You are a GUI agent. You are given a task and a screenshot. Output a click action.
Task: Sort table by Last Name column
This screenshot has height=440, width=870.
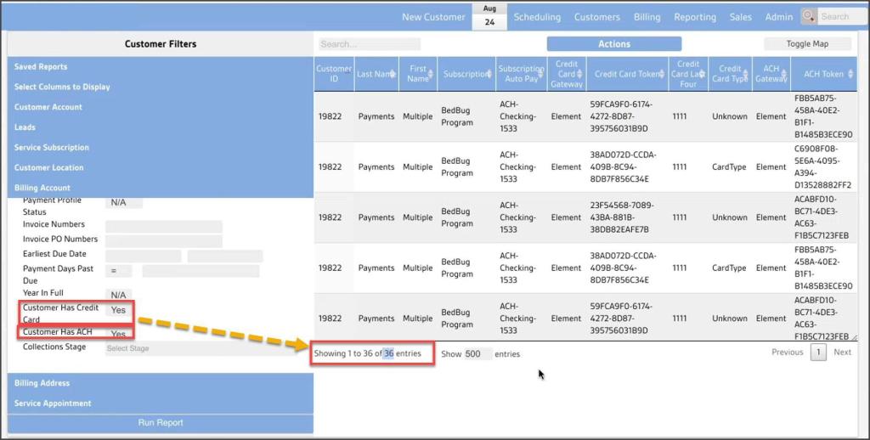376,74
